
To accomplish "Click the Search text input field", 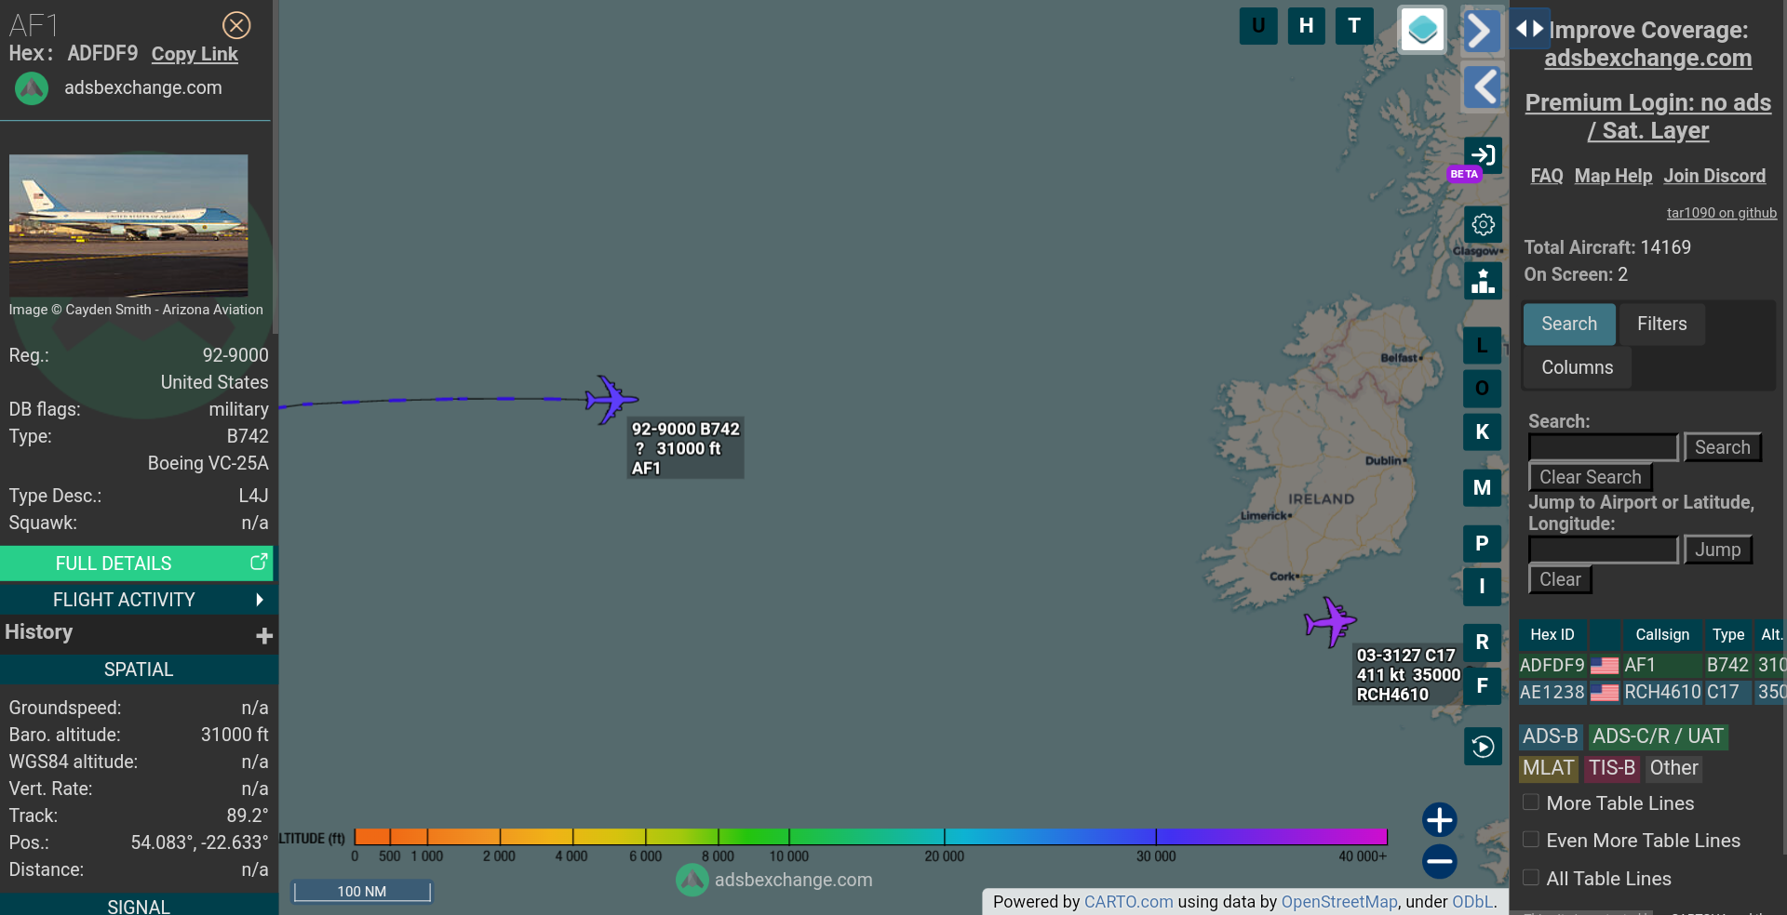I will click(1604, 447).
